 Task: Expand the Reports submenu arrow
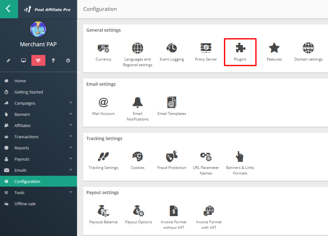click(x=71, y=148)
